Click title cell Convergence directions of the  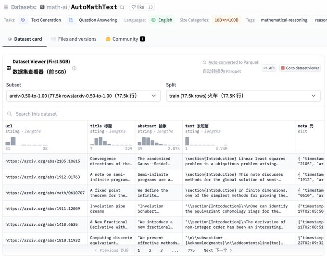[112, 161]
